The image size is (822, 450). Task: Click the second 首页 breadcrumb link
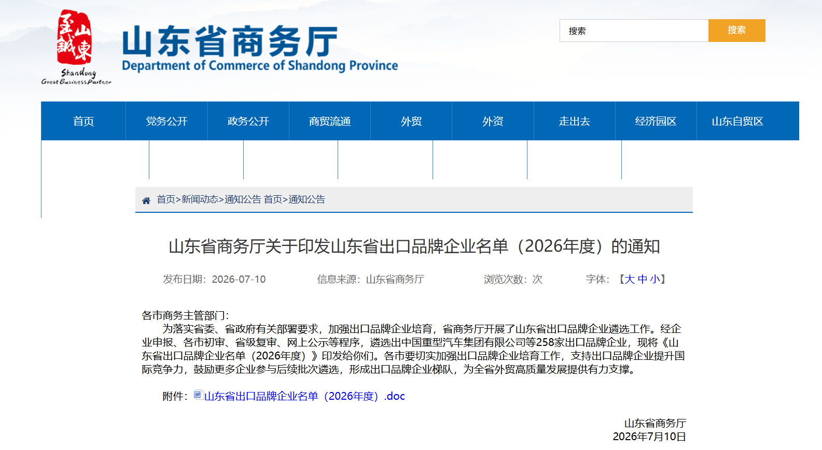tap(273, 199)
